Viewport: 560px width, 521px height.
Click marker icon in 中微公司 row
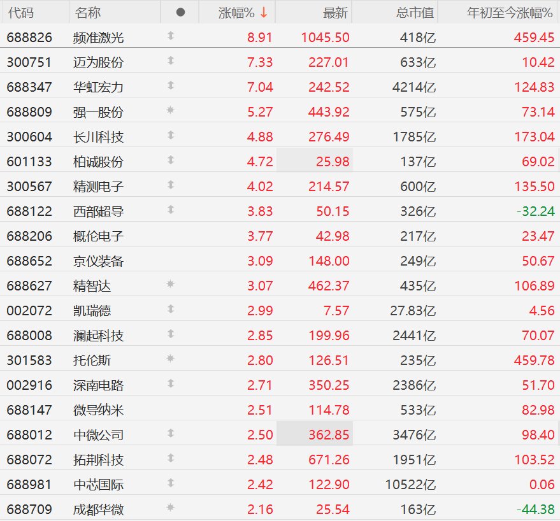pyautogui.click(x=171, y=433)
